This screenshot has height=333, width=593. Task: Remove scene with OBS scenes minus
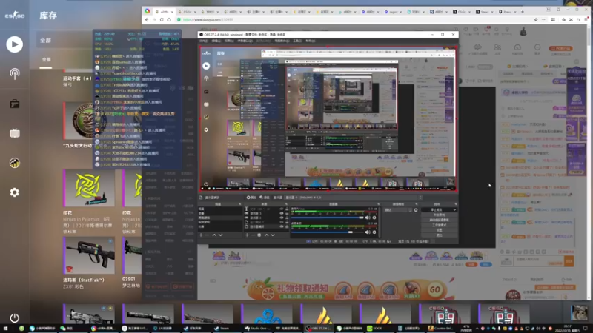coord(208,235)
